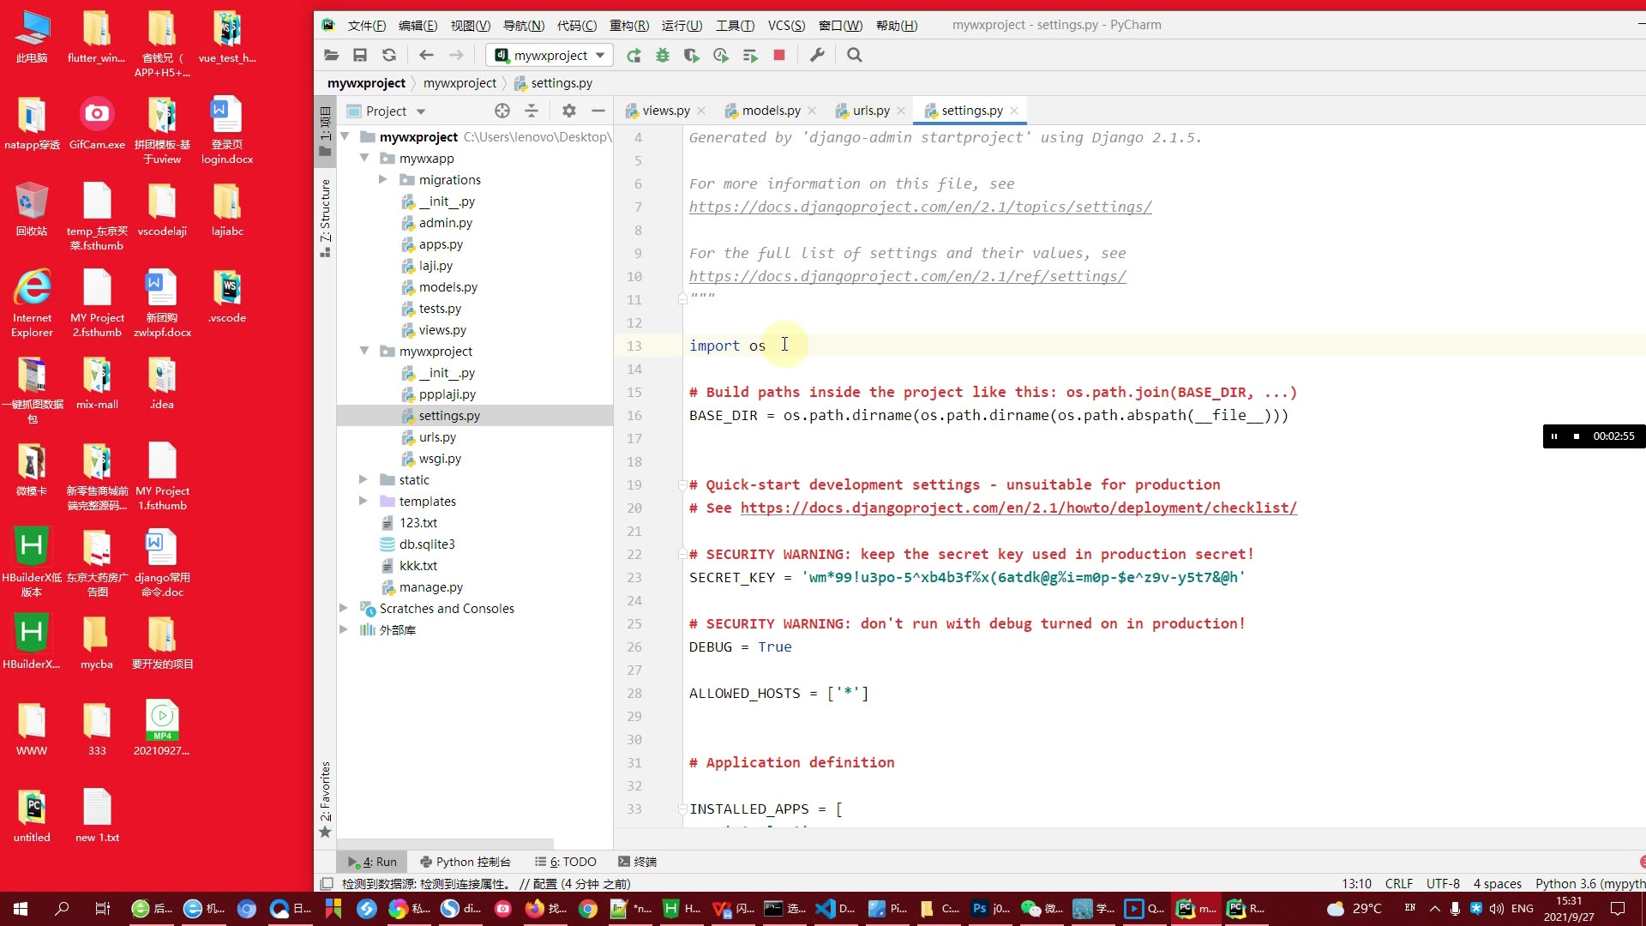Expand the migrations folder in the tree

click(382, 180)
